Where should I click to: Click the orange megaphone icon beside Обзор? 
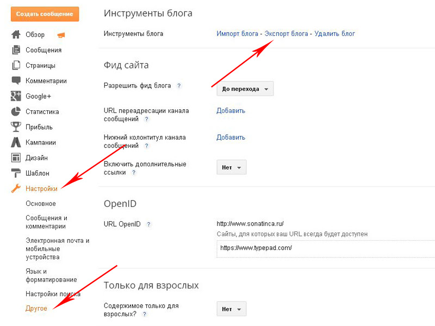[x=61, y=35]
